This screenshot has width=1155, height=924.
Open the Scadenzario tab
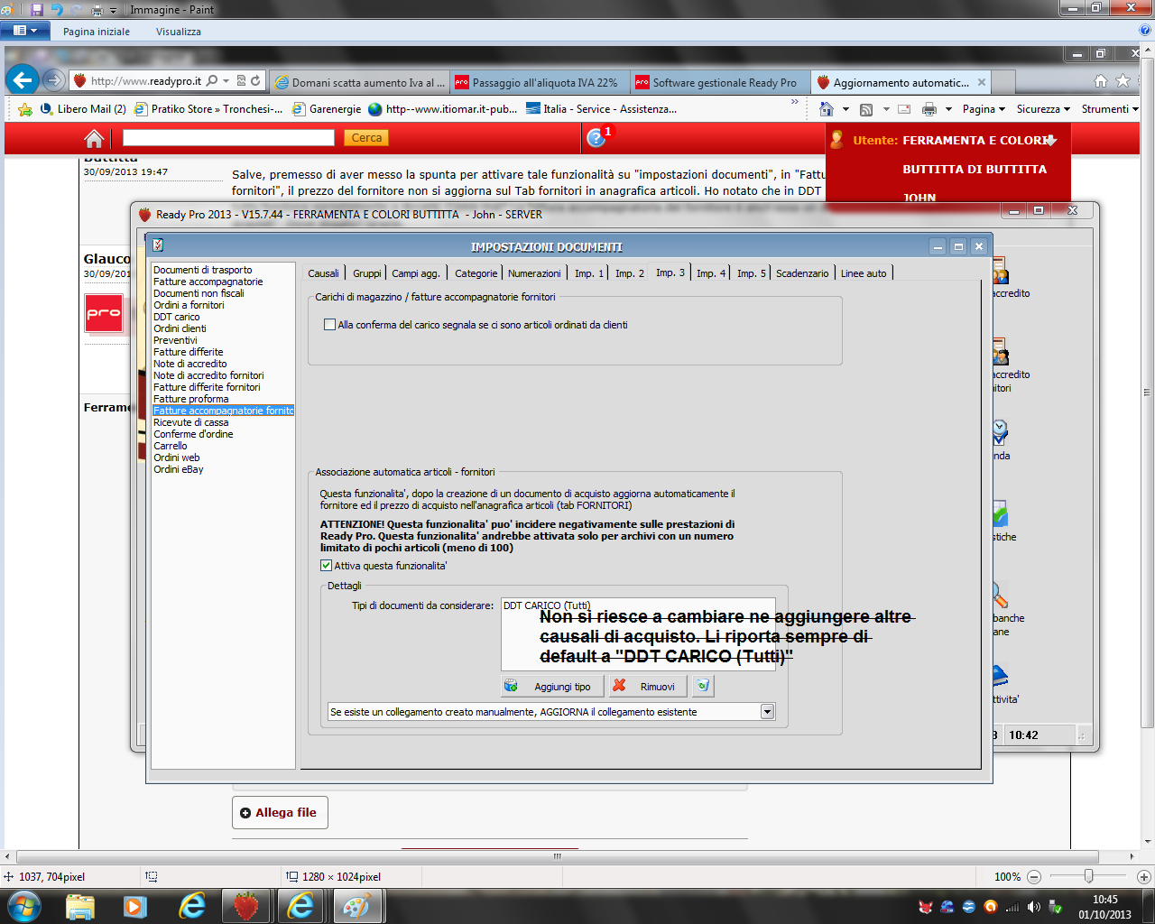802,273
